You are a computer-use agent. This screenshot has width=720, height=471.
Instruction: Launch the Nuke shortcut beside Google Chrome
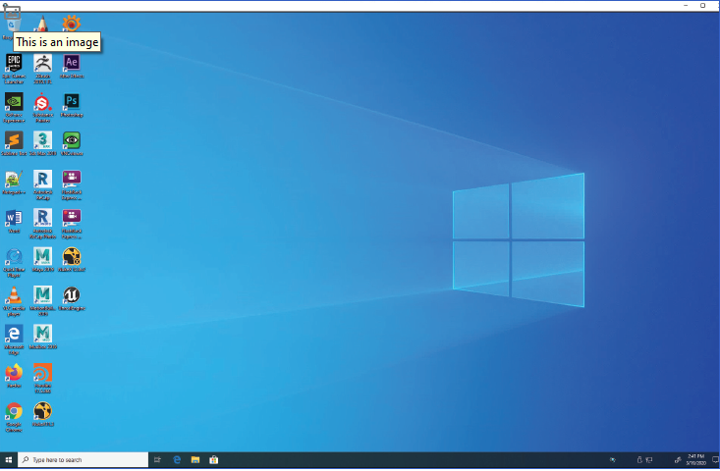(42, 414)
